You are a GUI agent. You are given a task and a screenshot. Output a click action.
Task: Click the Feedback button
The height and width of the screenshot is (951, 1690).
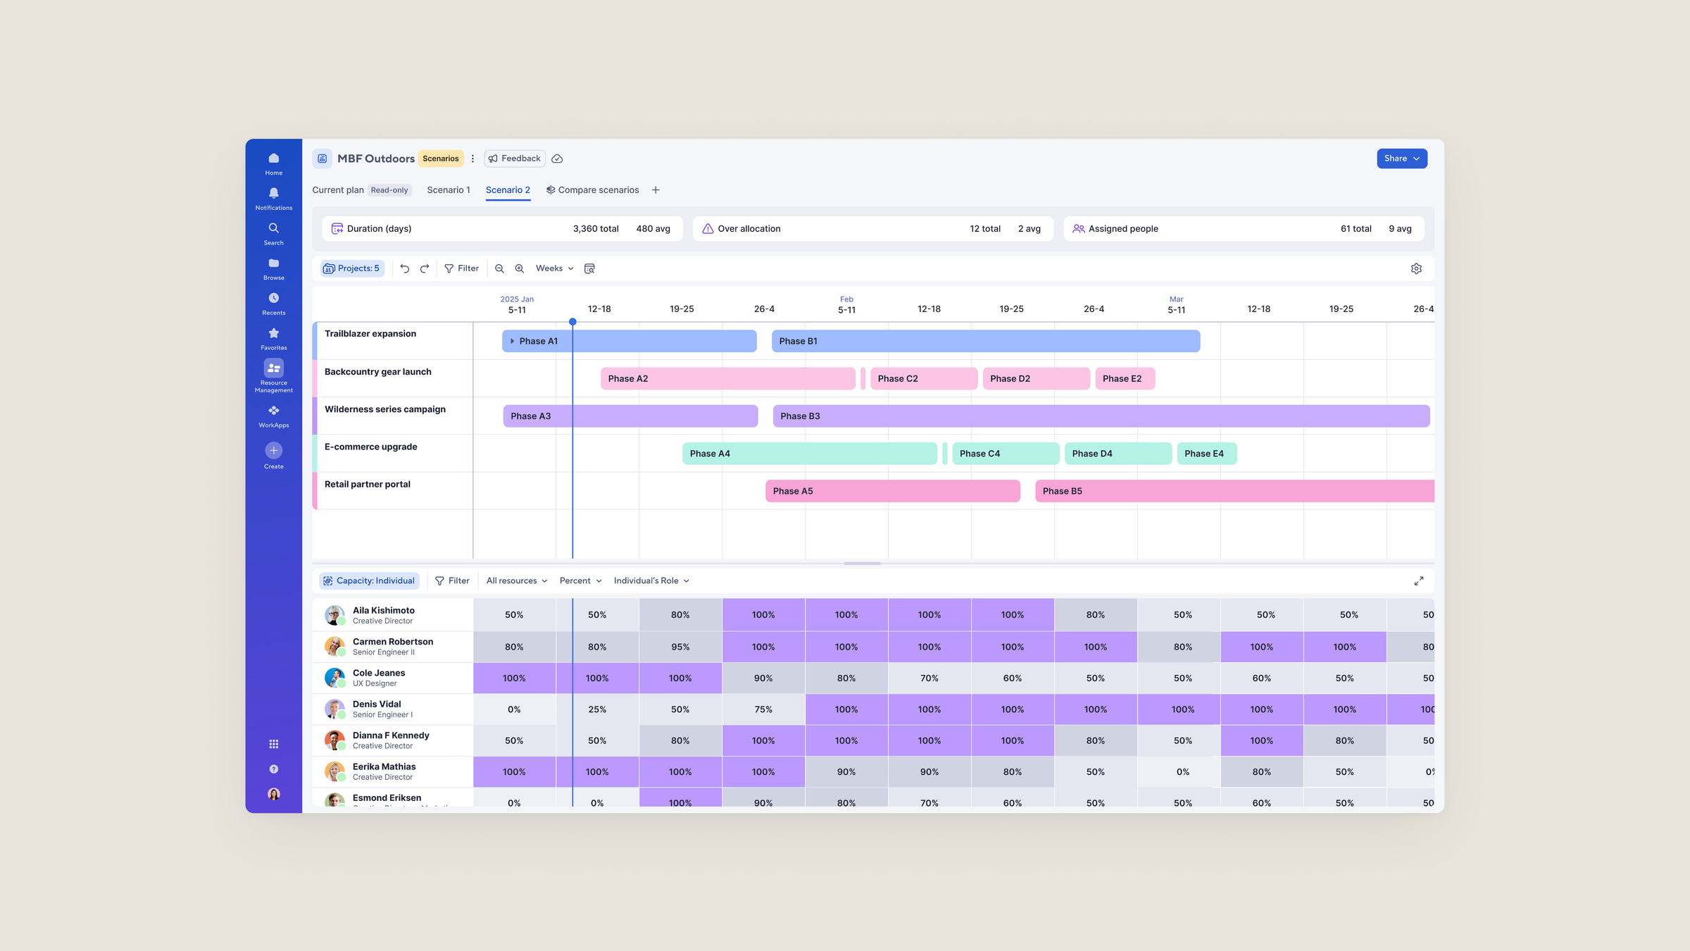coord(515,158)
